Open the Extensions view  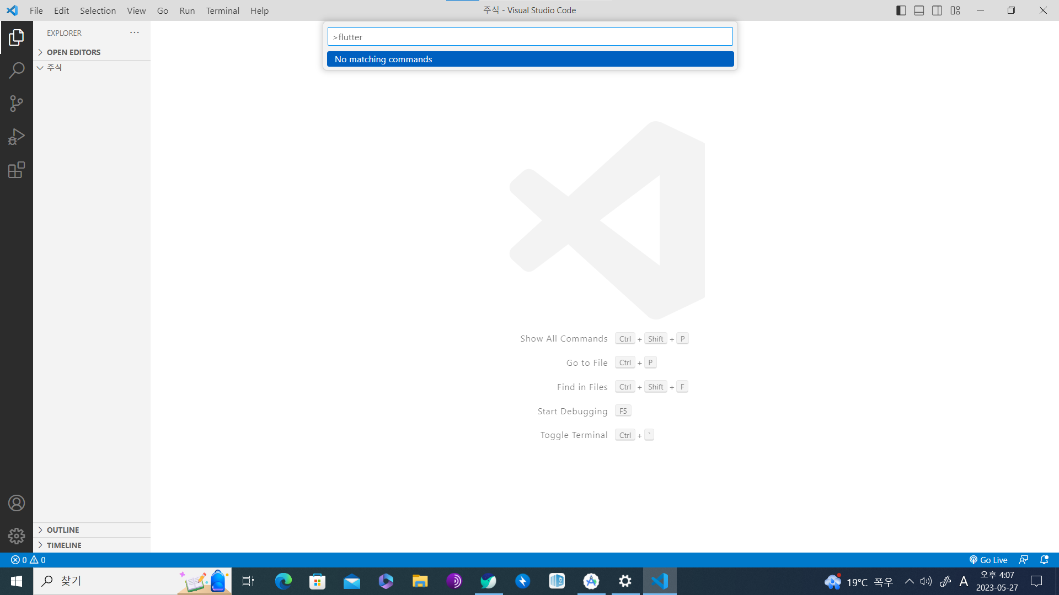(17, 170)
